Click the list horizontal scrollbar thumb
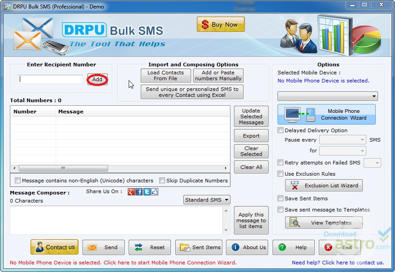The height and width of the screenshot is (272, 395). point(63,168)
